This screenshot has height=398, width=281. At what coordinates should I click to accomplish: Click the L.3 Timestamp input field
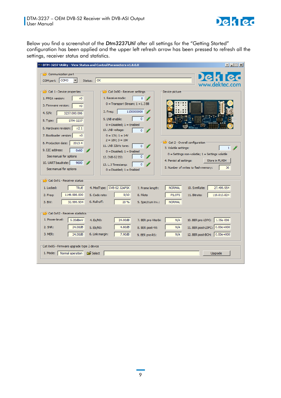click(138, 165)
